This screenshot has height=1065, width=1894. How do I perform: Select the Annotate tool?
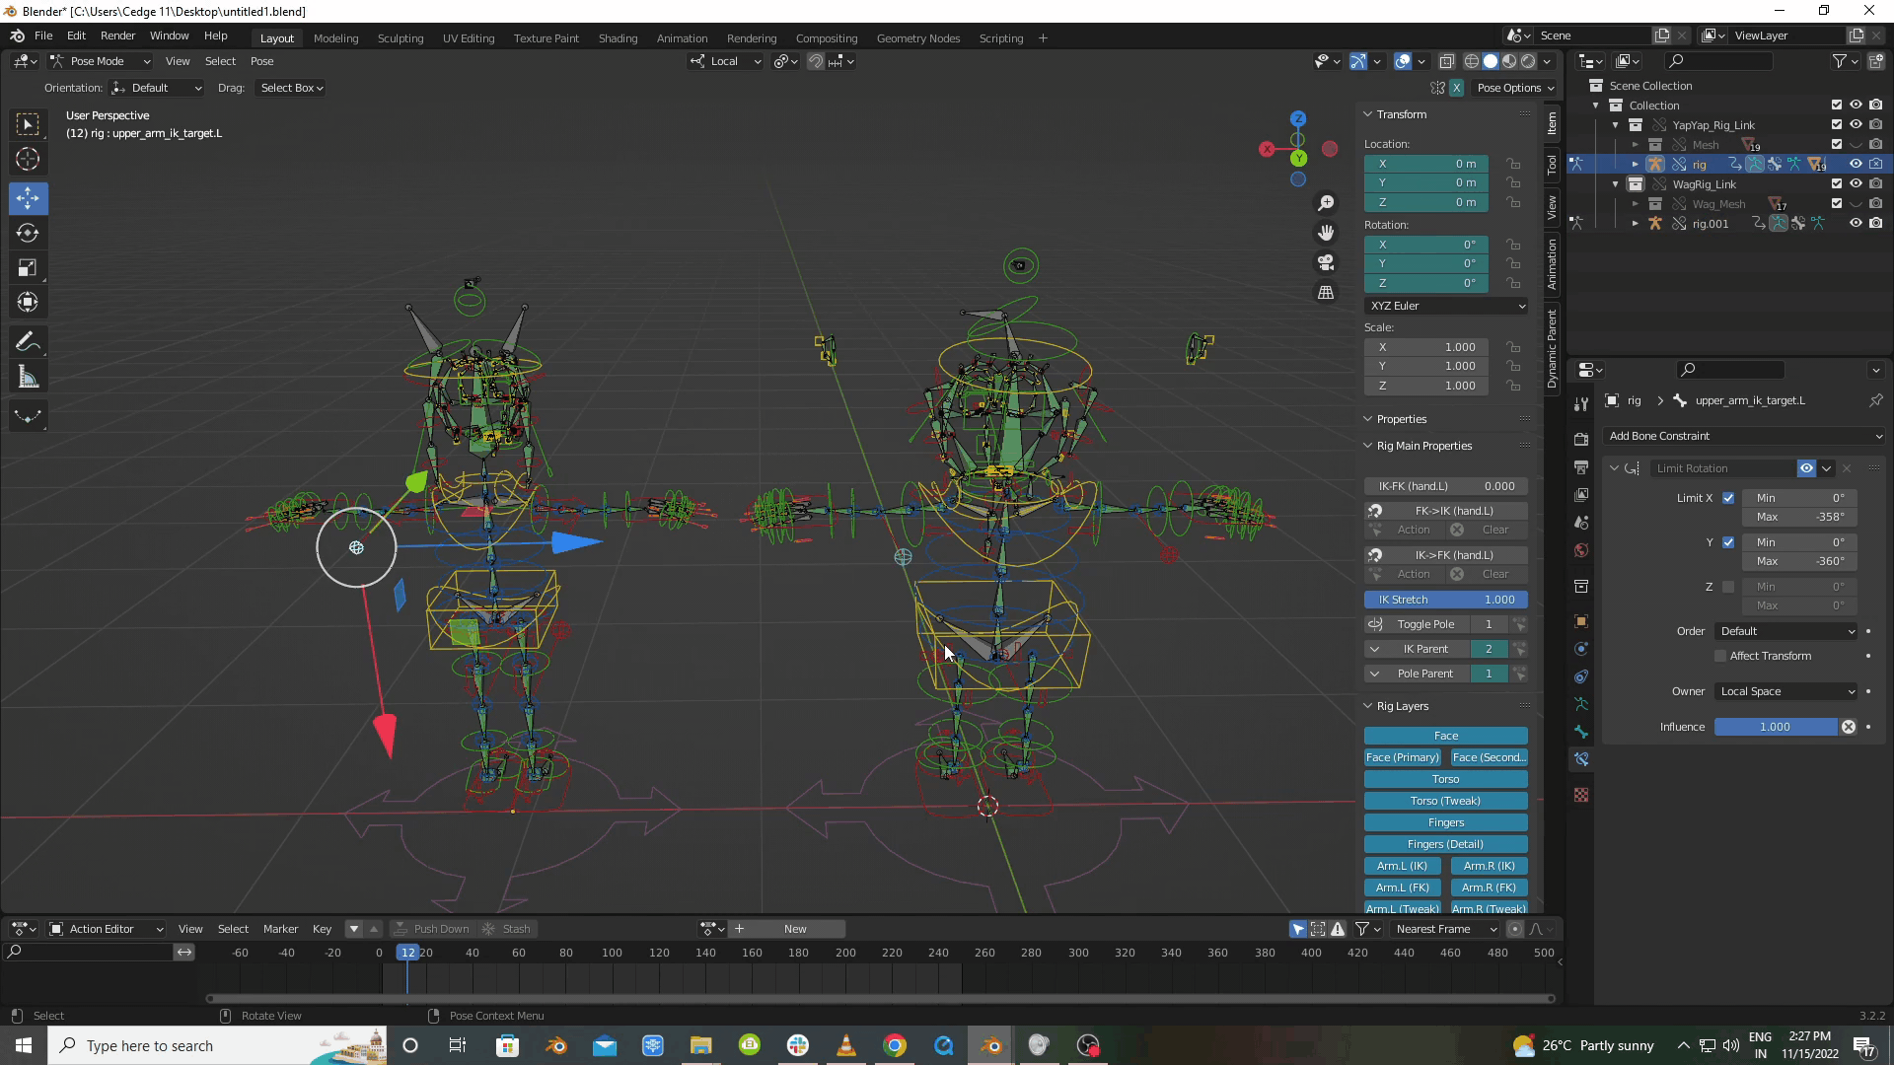[x=28, y=342]
